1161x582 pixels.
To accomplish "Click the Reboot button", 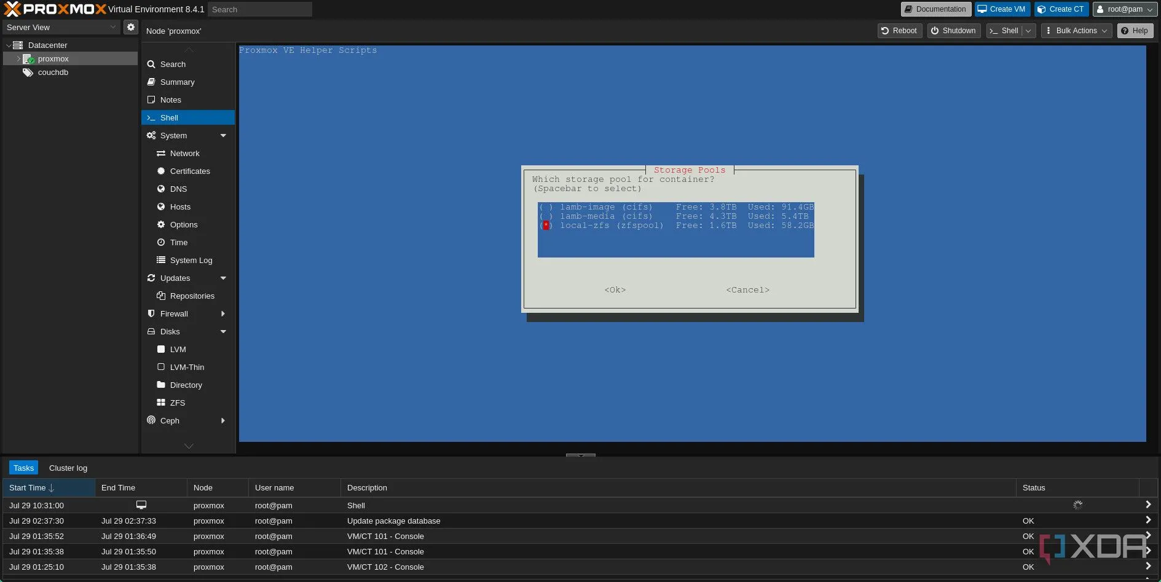I will pyautogui.click(x=899, y=31).
